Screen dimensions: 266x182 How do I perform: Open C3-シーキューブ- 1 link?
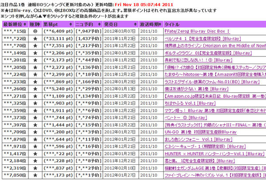(205, 147)
